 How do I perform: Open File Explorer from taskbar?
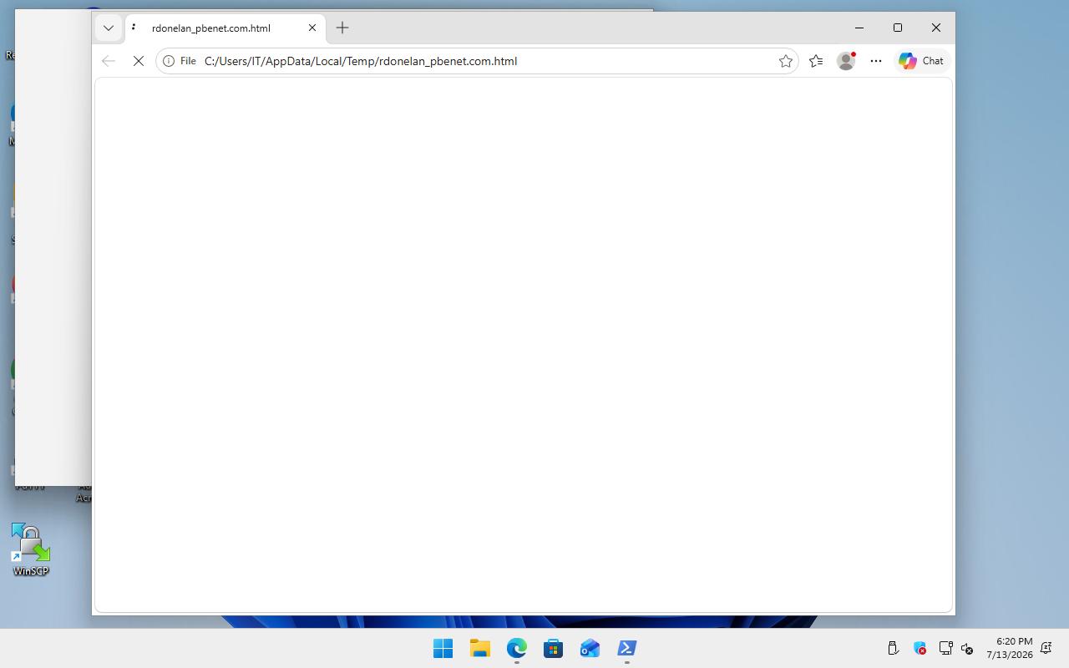pos(479,648)
